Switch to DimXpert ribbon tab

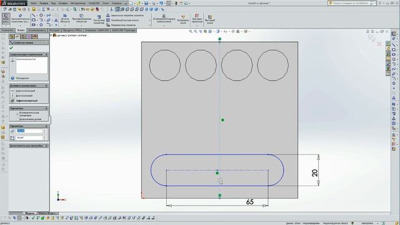(54, 31)
